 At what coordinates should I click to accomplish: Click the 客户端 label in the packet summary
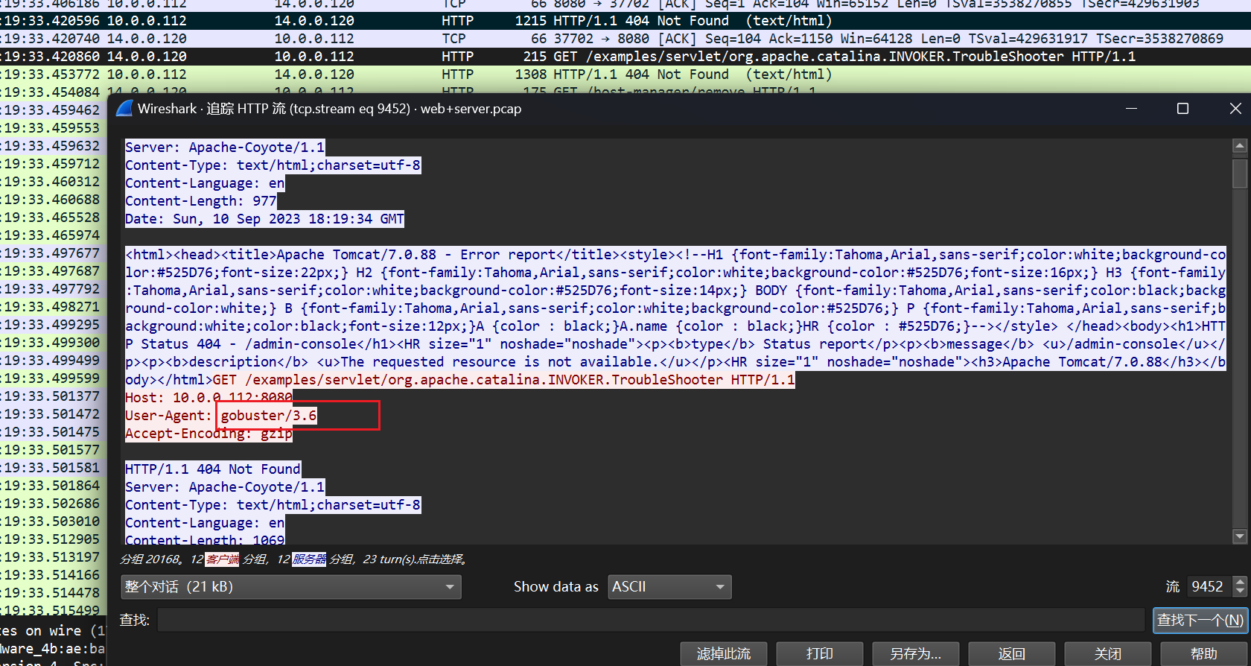click(x=223, y=559)
